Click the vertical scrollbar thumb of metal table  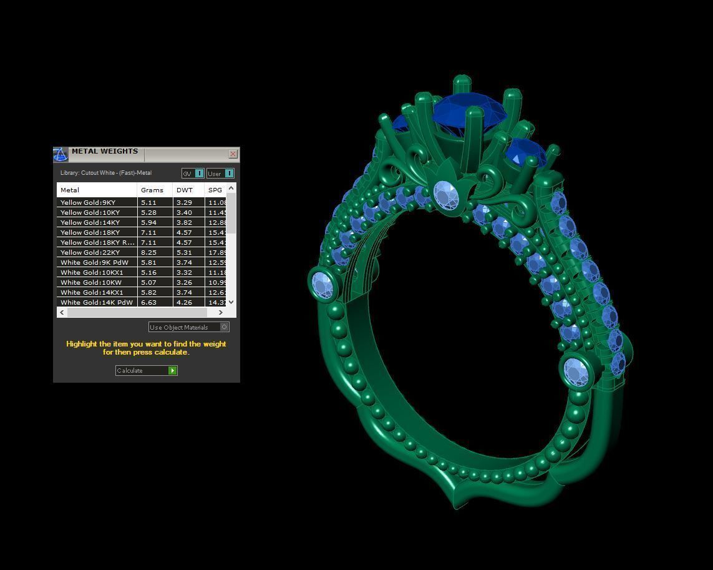click(x=231, y=214)
